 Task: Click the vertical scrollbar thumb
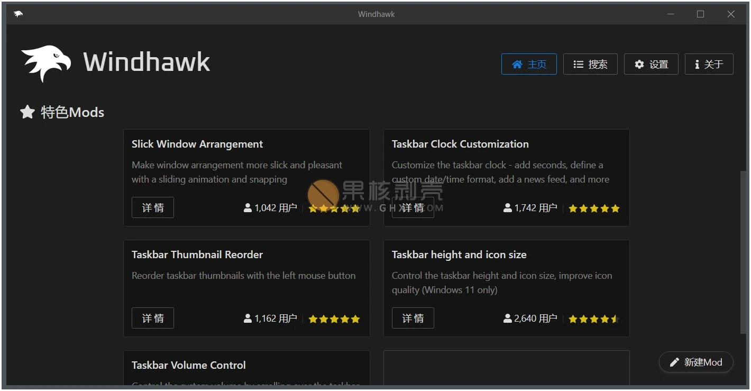(743, 252)
